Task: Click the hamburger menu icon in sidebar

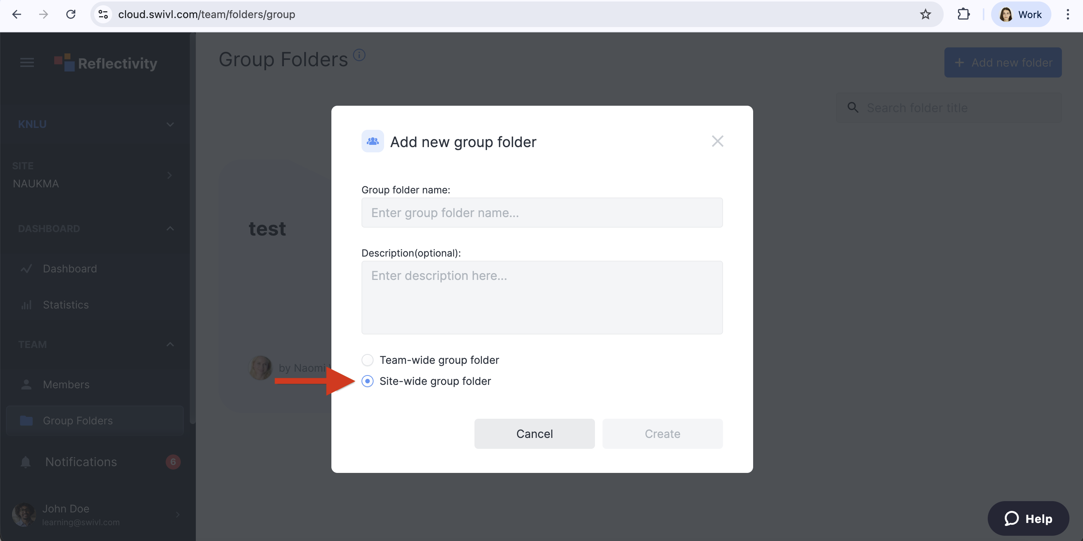Action: [27, 62]
